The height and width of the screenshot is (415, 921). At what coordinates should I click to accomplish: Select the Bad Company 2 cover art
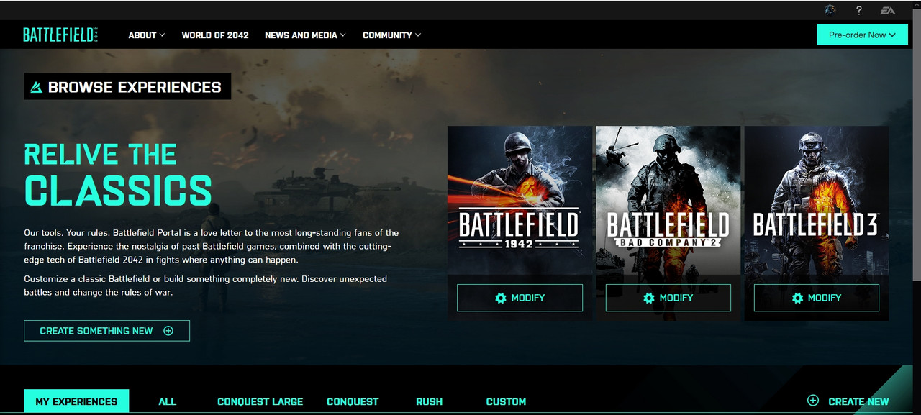pos(668,200)
